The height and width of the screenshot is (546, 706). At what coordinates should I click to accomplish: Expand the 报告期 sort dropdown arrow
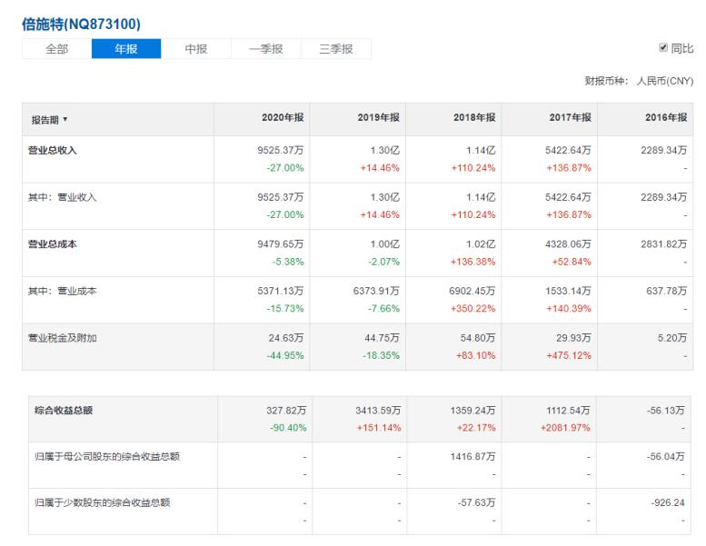tap(65, 119)
